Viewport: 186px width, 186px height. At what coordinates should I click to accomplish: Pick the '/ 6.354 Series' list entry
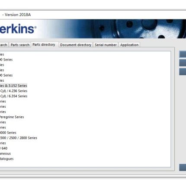(x=13, y=96)
